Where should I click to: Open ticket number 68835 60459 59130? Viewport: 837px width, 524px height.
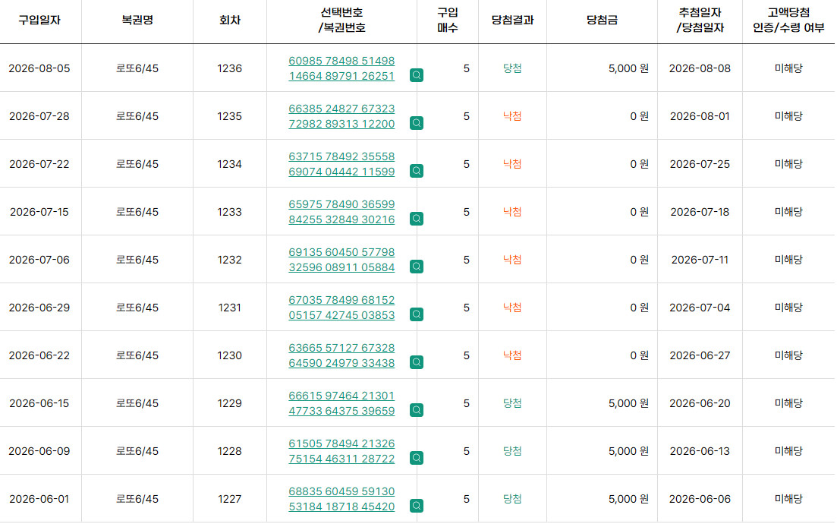(341, 491)
